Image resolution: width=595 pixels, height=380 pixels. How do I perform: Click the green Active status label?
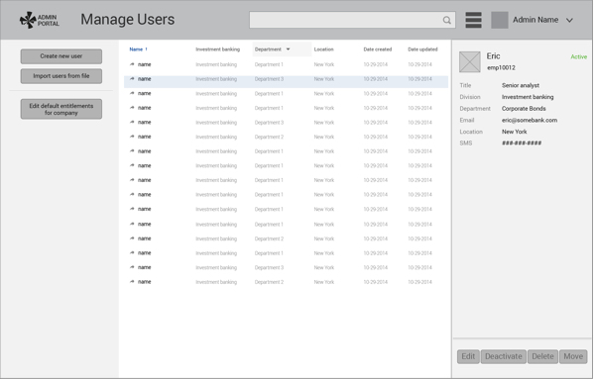pos(579,56)
